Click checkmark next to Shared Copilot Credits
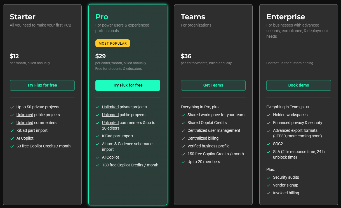 pyautogui.click(x=183, y=123)
